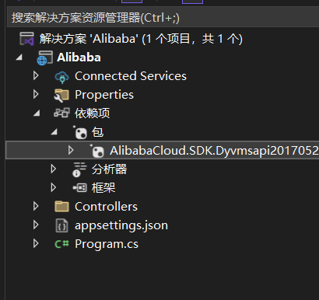The height and width of the screenshot is (300, 319).
Task: Expand the Connected Services node
Action: pos(36,76)
